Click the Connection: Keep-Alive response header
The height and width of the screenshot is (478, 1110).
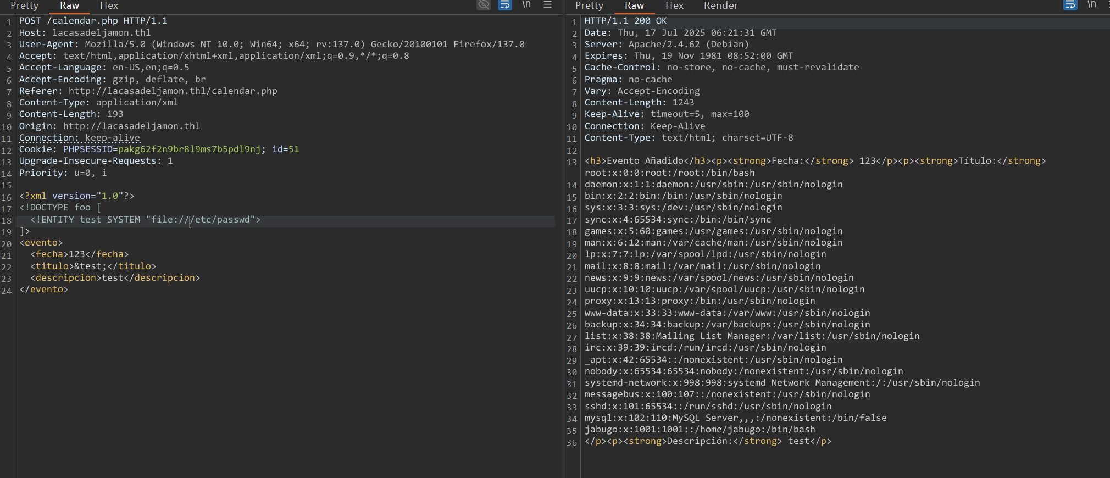(x=645, y=126)
